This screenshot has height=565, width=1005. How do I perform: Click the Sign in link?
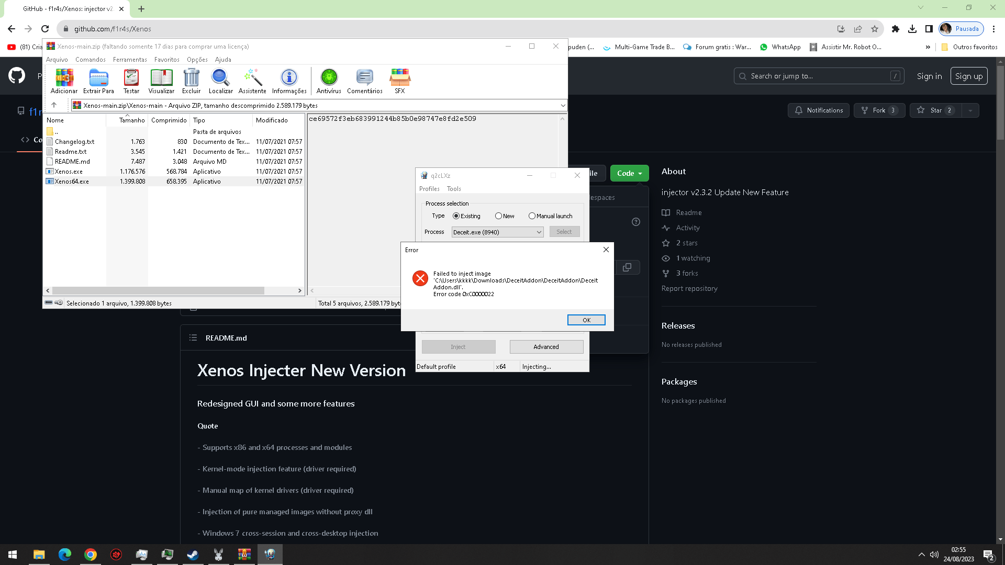click(x=929, y=76)
